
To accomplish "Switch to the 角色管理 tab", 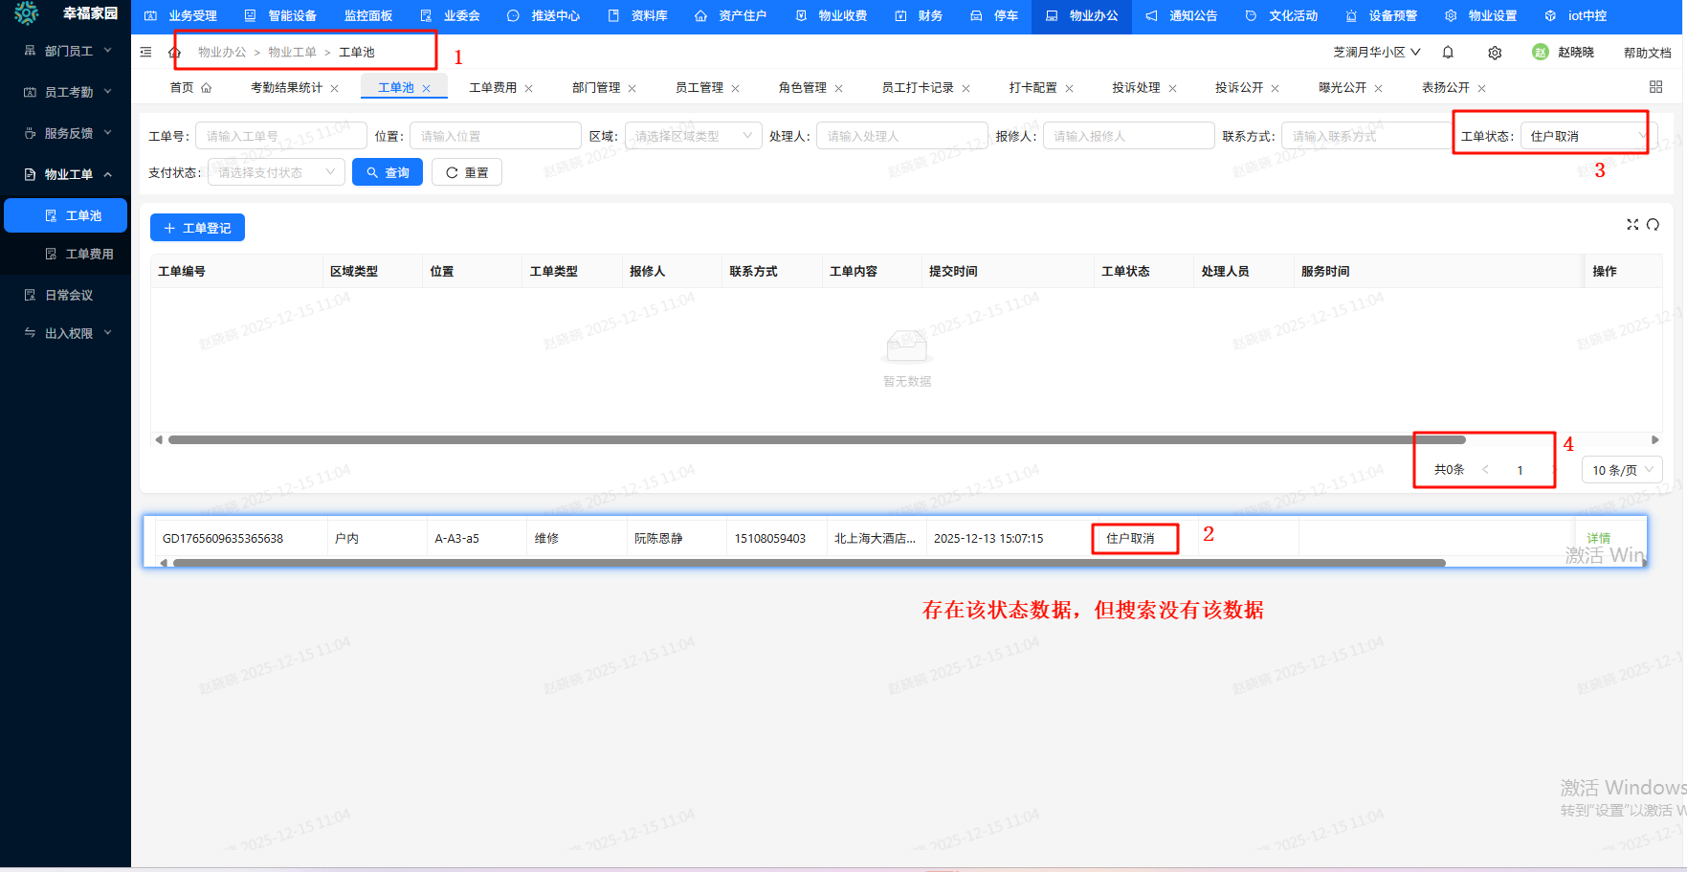I will click(803, 86).
